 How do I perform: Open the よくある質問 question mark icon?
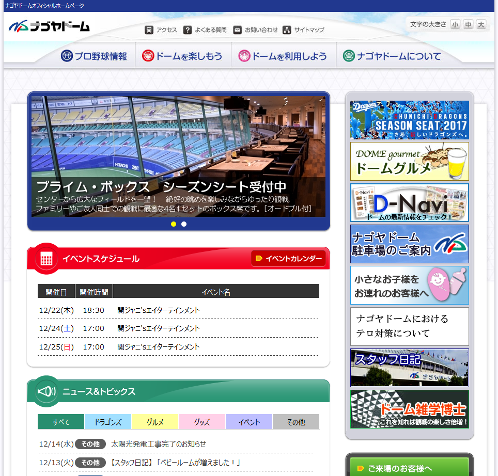pos(188,30)
